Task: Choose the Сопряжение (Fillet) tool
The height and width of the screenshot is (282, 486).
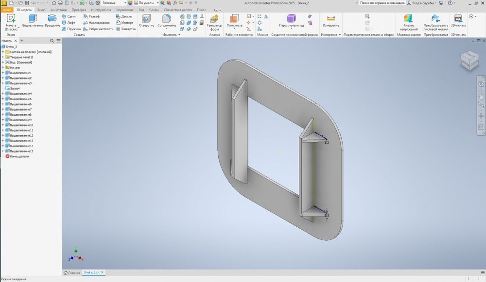Action: tap(167, 20)
